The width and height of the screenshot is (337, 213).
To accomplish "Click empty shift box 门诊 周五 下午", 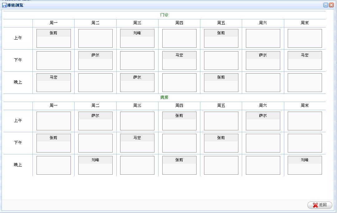I will (221, 60).
